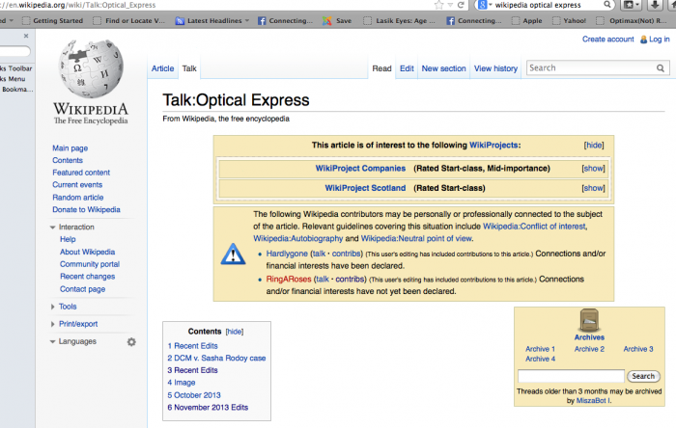This screenshot has height=428, width=676.
Task: Click the bookmark star in address bar
Action: point(438,5)
